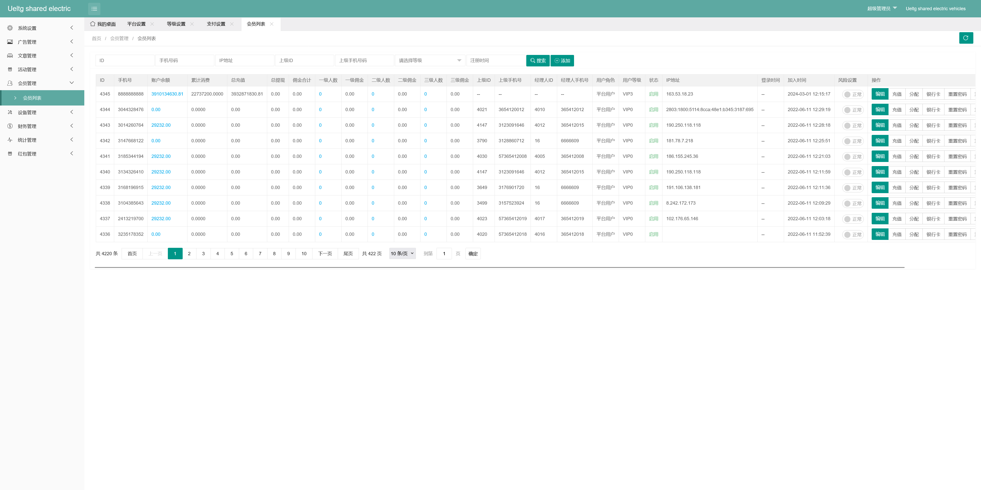Switch to the 平台设置 tab
Image resolution: width=981 pixels, height=490 pixels.
click(x=136, y=24)
